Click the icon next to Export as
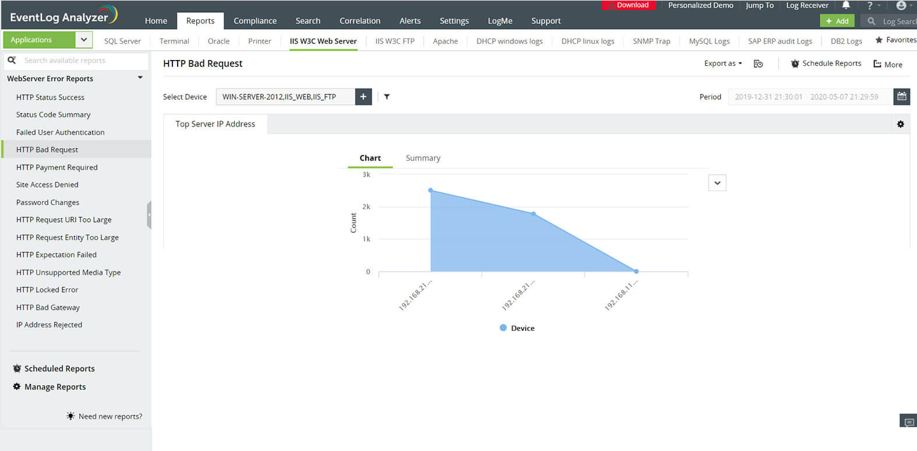917x451 pixels. [758, 64]
